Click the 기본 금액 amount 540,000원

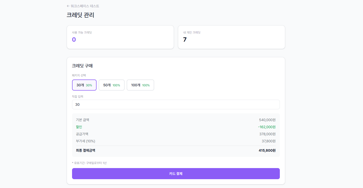267,120
